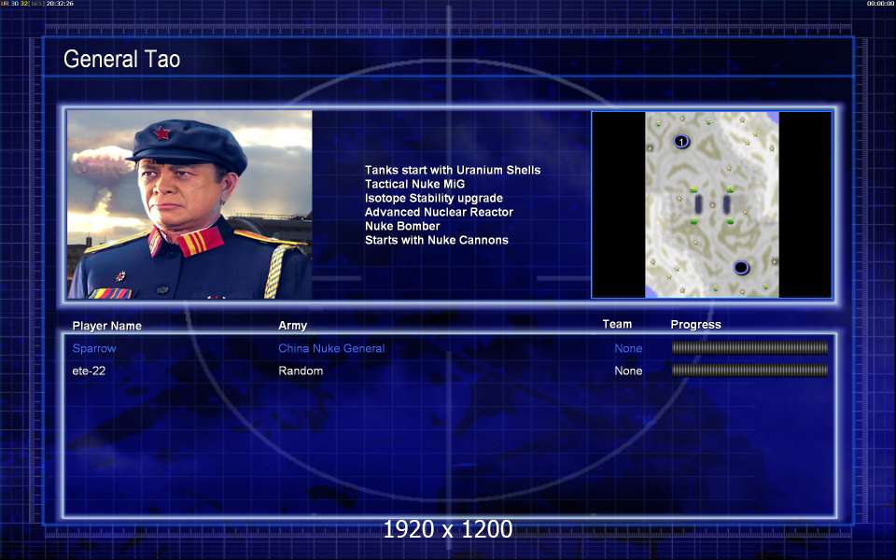The image size is (896, 560).
Task: Click the 'China Nuke General' army entry
Action: point(331,348)
